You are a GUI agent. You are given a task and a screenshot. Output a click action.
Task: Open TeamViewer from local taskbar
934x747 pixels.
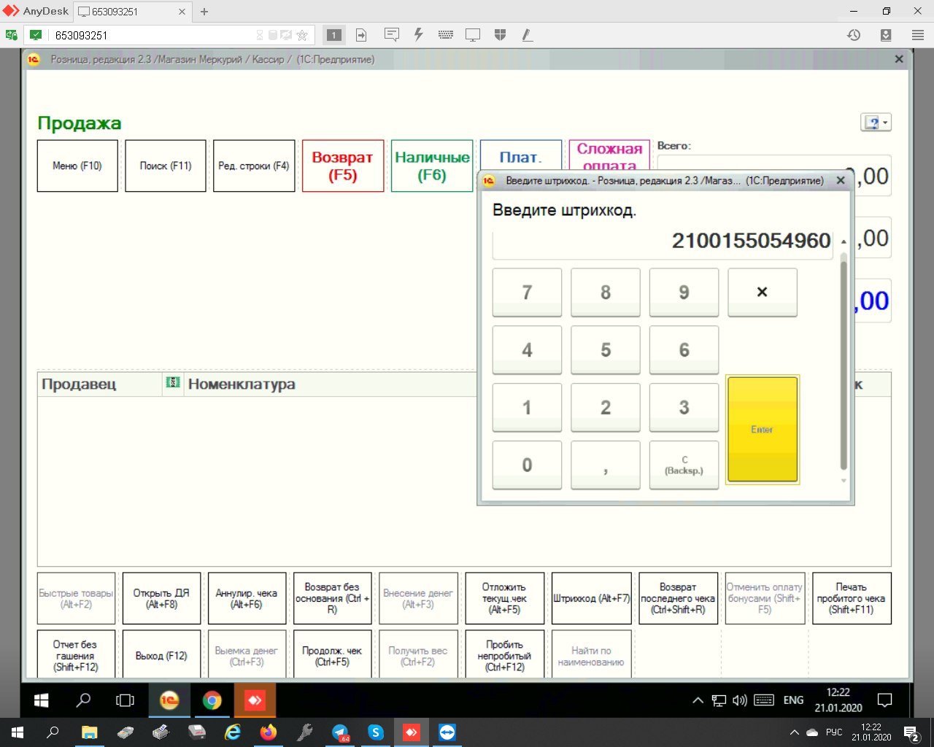click(447, 732)
